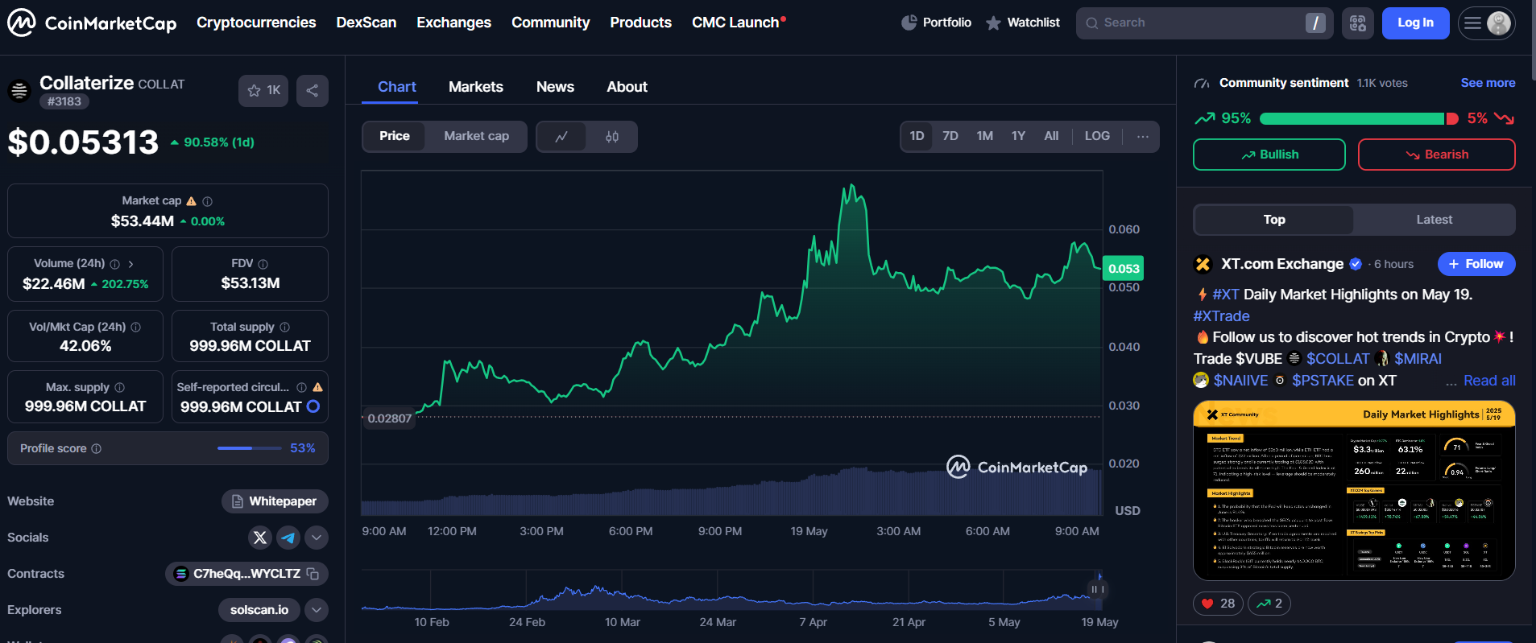Copy the C7heQq...WYCLTZ contract address
Screen dimensions: 1536x643
[313, 574]
